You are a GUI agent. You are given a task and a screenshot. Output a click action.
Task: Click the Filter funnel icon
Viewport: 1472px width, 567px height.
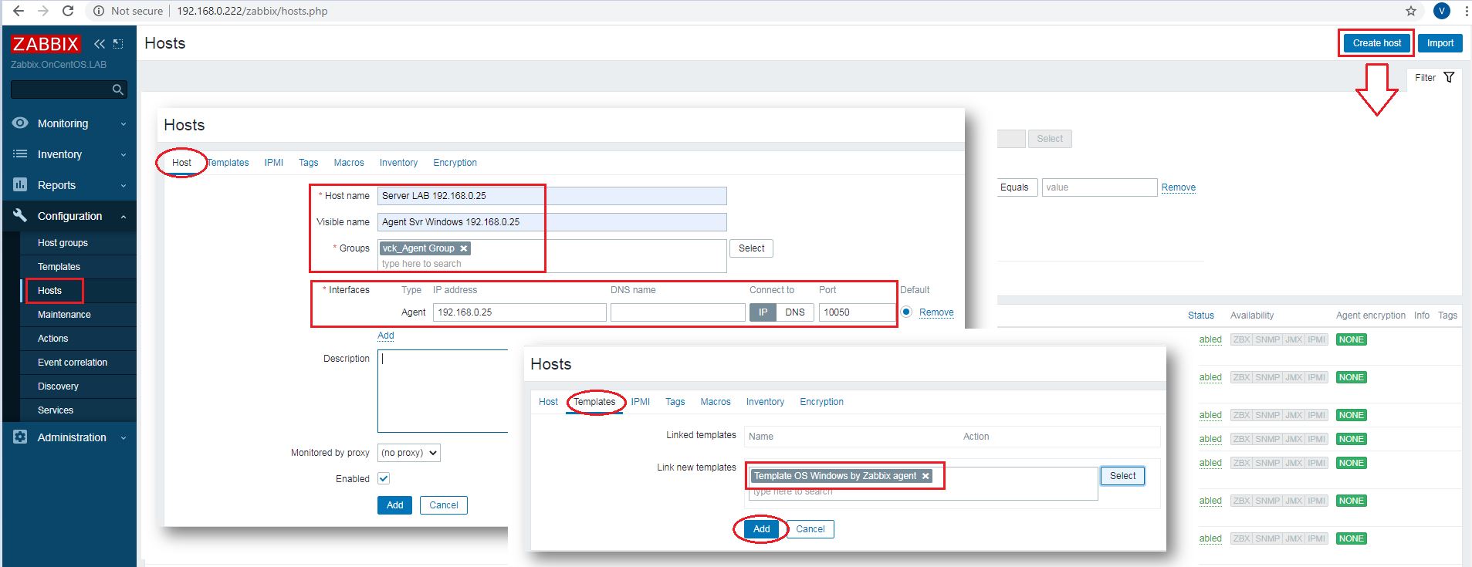(x=1449, y=77)
